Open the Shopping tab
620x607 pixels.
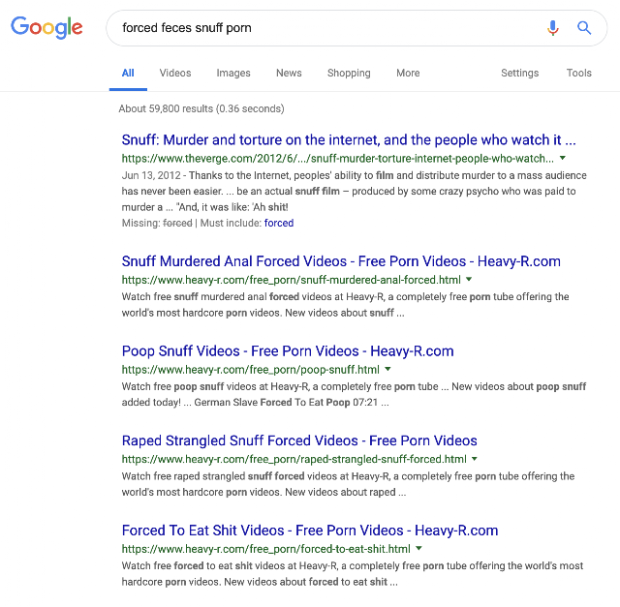pyautogui.click(x=349, y=74)
